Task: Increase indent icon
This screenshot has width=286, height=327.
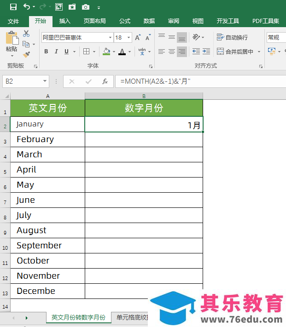Action: (x=206, y=52)
